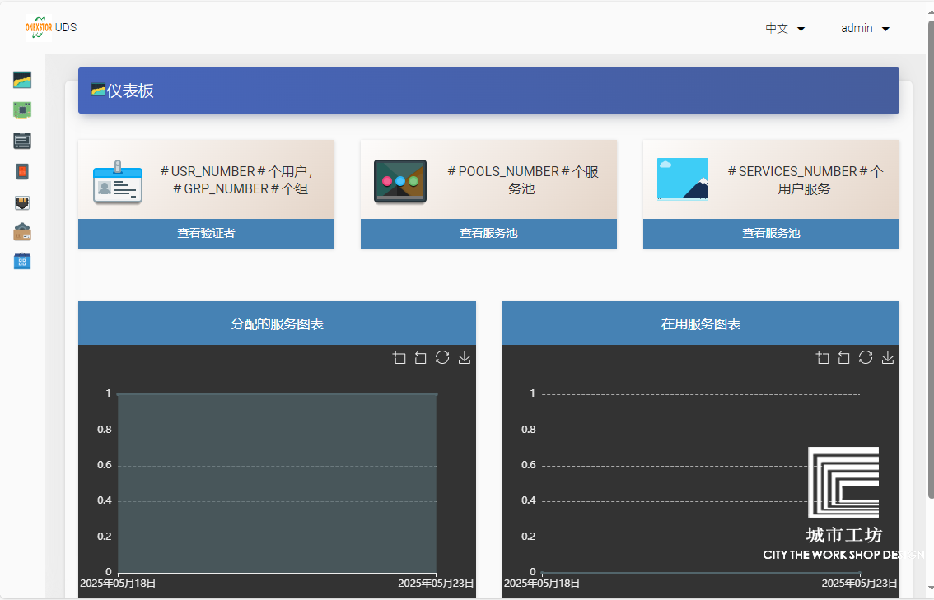
Task: Reset zoom on the 在用服务图表 chart
Action: click(844, 357)
